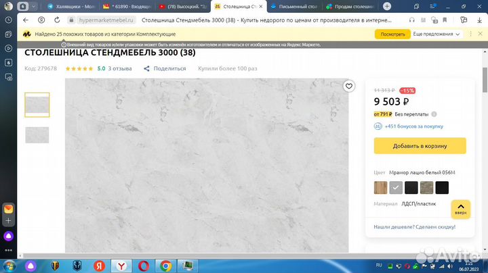The width and height of the screenshot is (488, 273).
Task: Switch to Продам столешницу tab
Action: tap(350, 6)
